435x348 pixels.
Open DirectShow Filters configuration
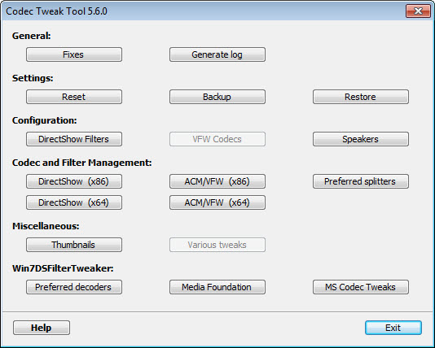(74, 139)
